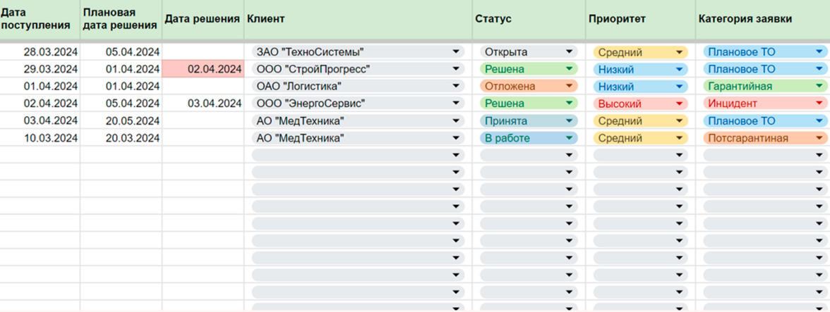Viewport: 830px width, 312px height.
Task: Click the red-highlighted 02.04.2024 decision date cell
Action: point(203,69)
